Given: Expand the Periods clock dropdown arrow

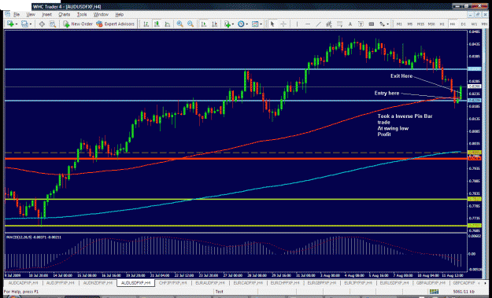Looking at the screenshot, I should click(x=246, y=24).
